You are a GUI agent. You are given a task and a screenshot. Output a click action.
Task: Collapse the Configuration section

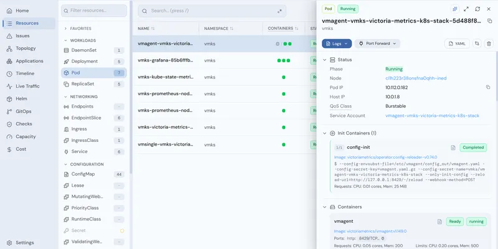(x=83, y=164)
